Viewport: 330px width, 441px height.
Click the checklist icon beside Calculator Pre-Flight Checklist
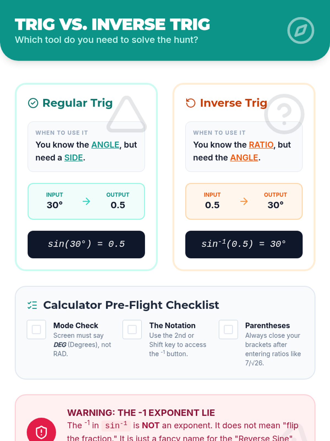(x=32, y=305)
